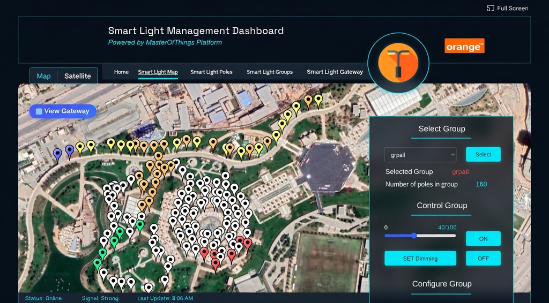Select the leftmost blue pole marker

(58, 154)
